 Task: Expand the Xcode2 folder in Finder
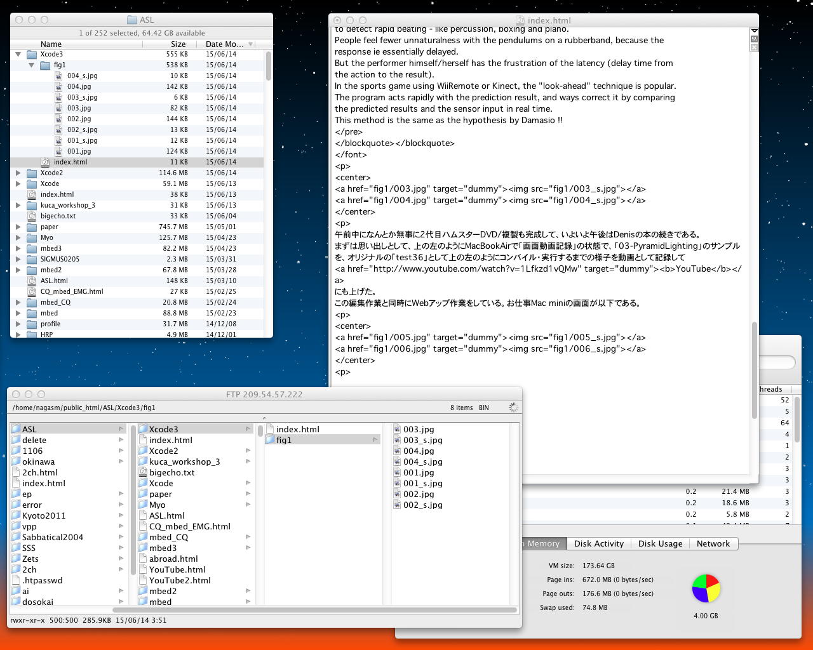pos(18,173)
